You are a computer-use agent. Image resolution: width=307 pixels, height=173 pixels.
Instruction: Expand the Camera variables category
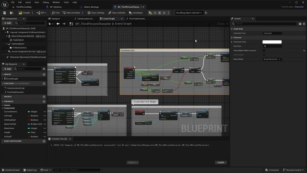coord(2,105)
